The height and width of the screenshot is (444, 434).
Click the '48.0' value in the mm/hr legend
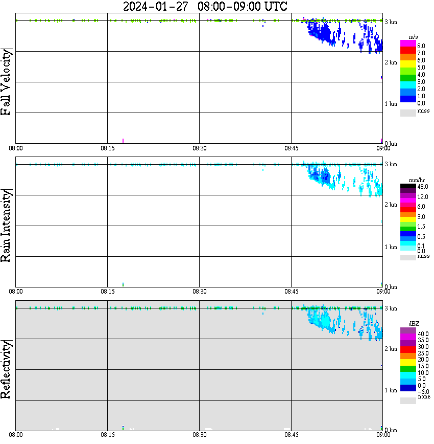click(423, 187)
